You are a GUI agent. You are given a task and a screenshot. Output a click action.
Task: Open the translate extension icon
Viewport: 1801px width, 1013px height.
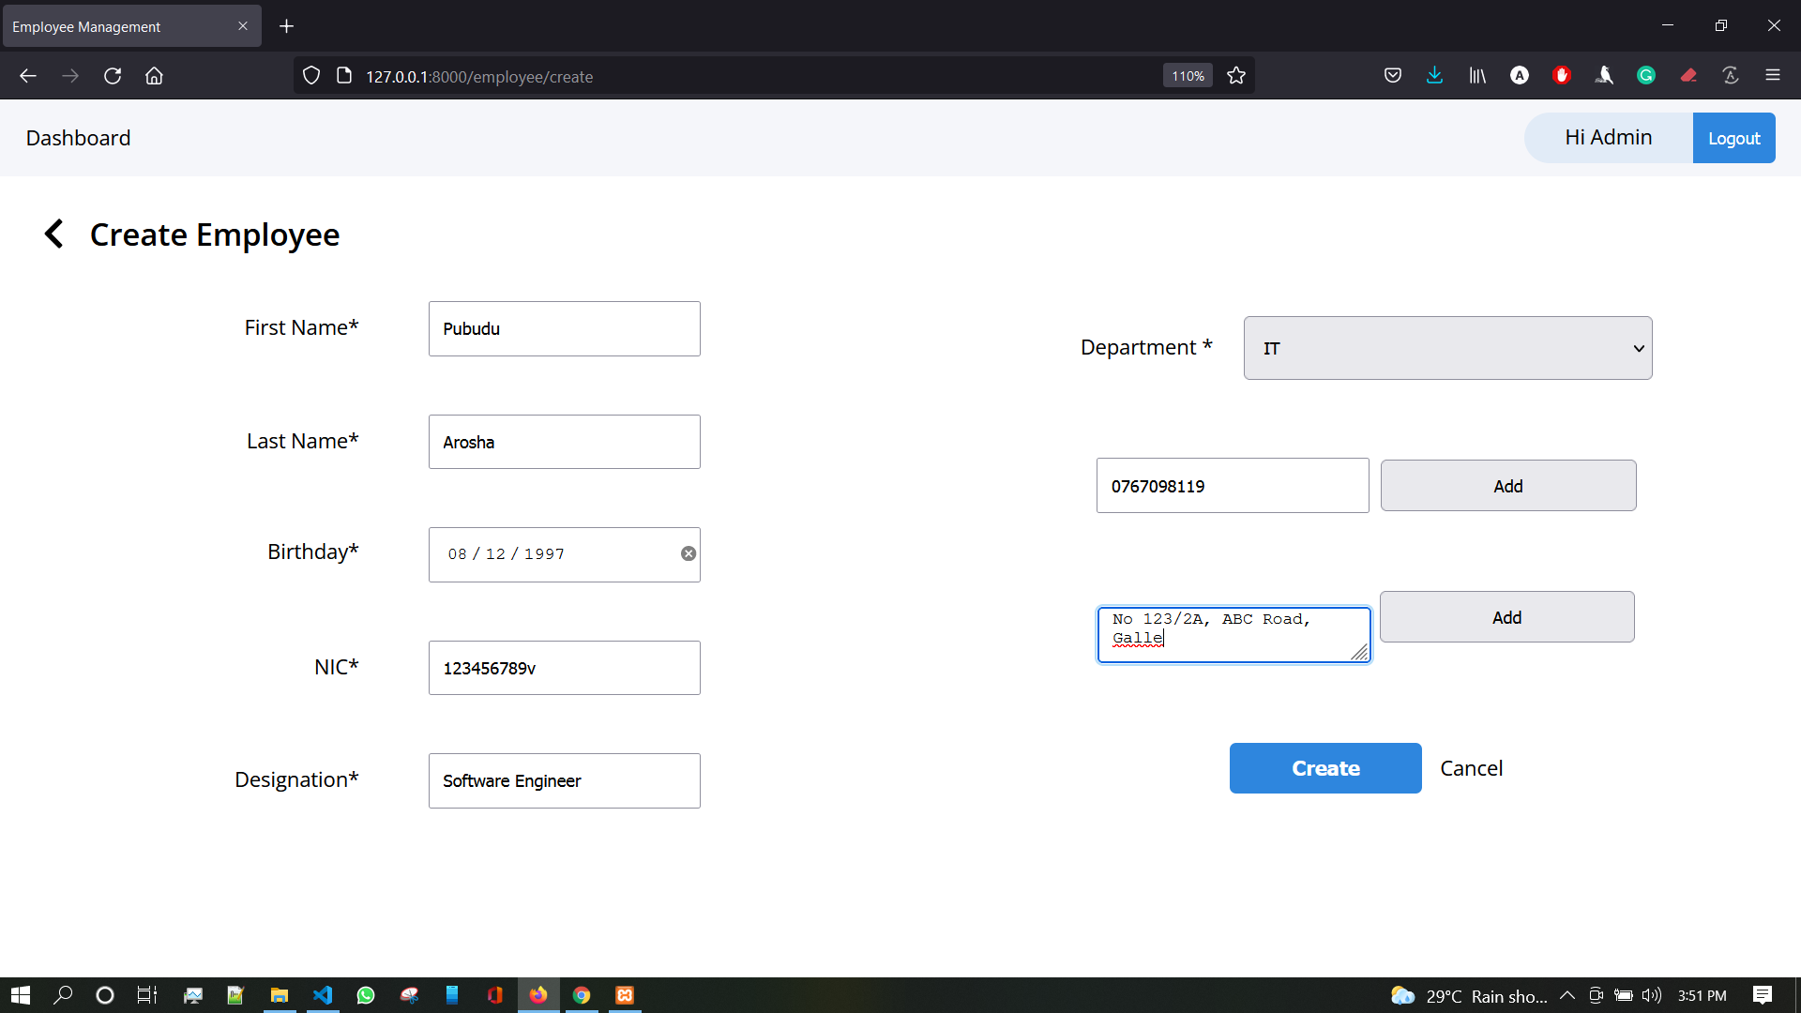tap(1731, 75)
